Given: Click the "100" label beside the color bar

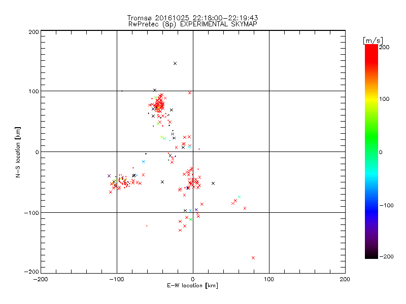Looking at the screenshot, I should 384,99.
